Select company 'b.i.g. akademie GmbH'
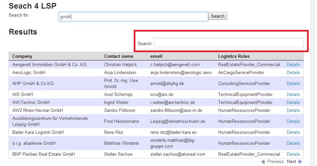 [34, 143]
